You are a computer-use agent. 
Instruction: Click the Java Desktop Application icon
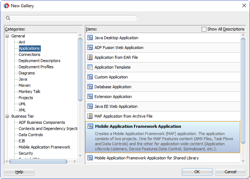[x=90, y=38]
